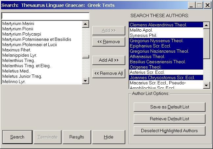Minimize the Search window
Viewport: 213px width, 149px height.
point(191,5)
